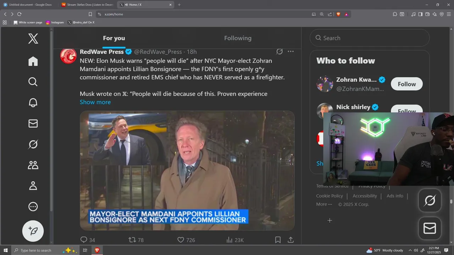Mute audio on Home / X tab
Screen dimensions: 454x255
click(127, 5)
